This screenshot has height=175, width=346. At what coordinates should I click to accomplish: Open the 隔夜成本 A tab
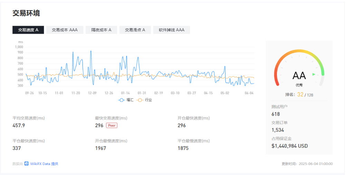[101, 30]
